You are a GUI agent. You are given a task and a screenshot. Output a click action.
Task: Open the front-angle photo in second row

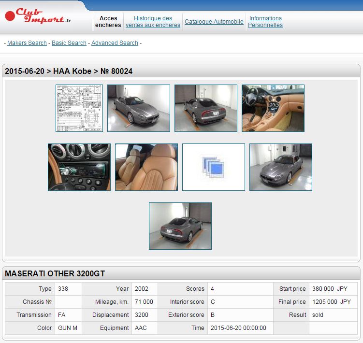[281, 167]
